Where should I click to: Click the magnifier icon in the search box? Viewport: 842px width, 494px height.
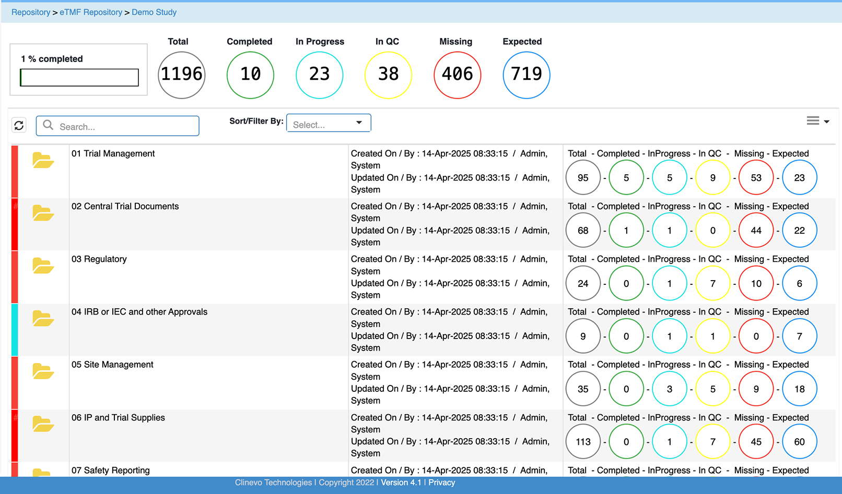tap(48, 125)
